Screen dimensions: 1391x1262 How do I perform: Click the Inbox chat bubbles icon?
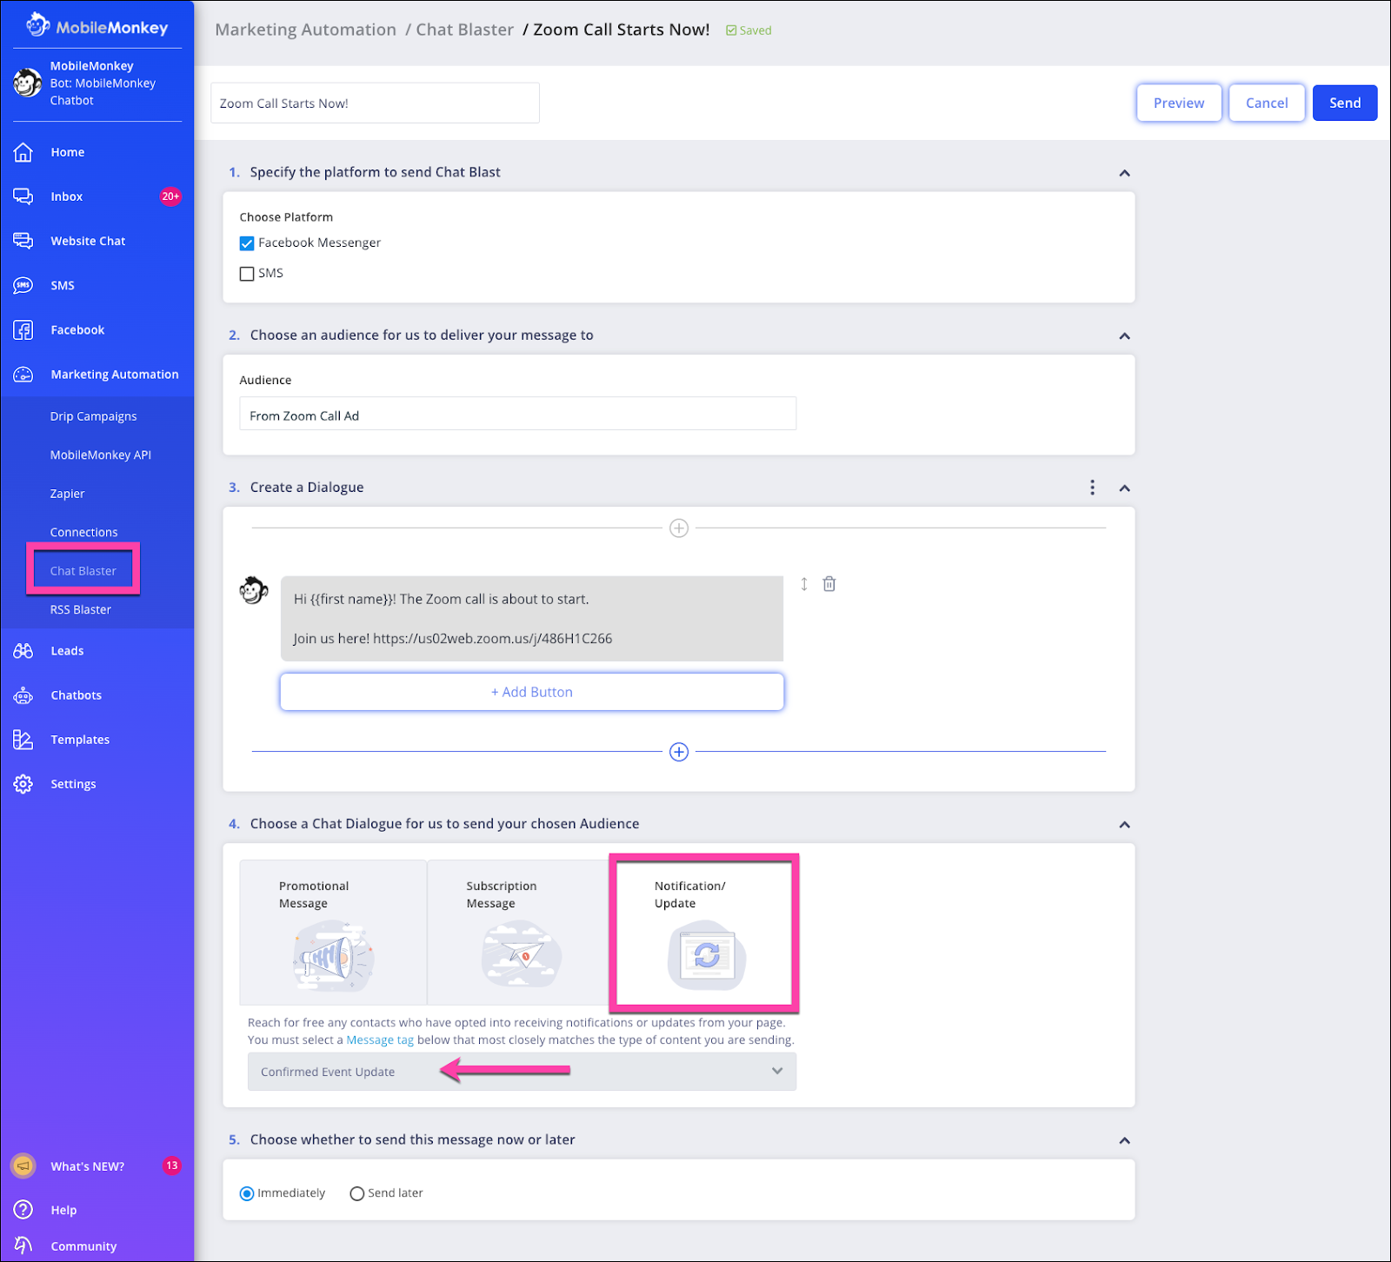pyautogui.click(x=23, y=196)
